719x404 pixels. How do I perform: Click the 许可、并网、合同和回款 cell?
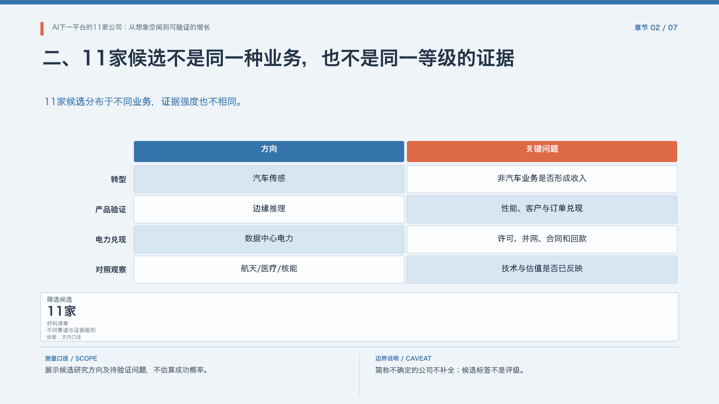pos(542,239)
